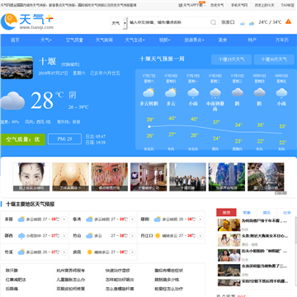Click the 空气质量：优 green button
The width and height of the screenshot is (297, 297).
23,139
